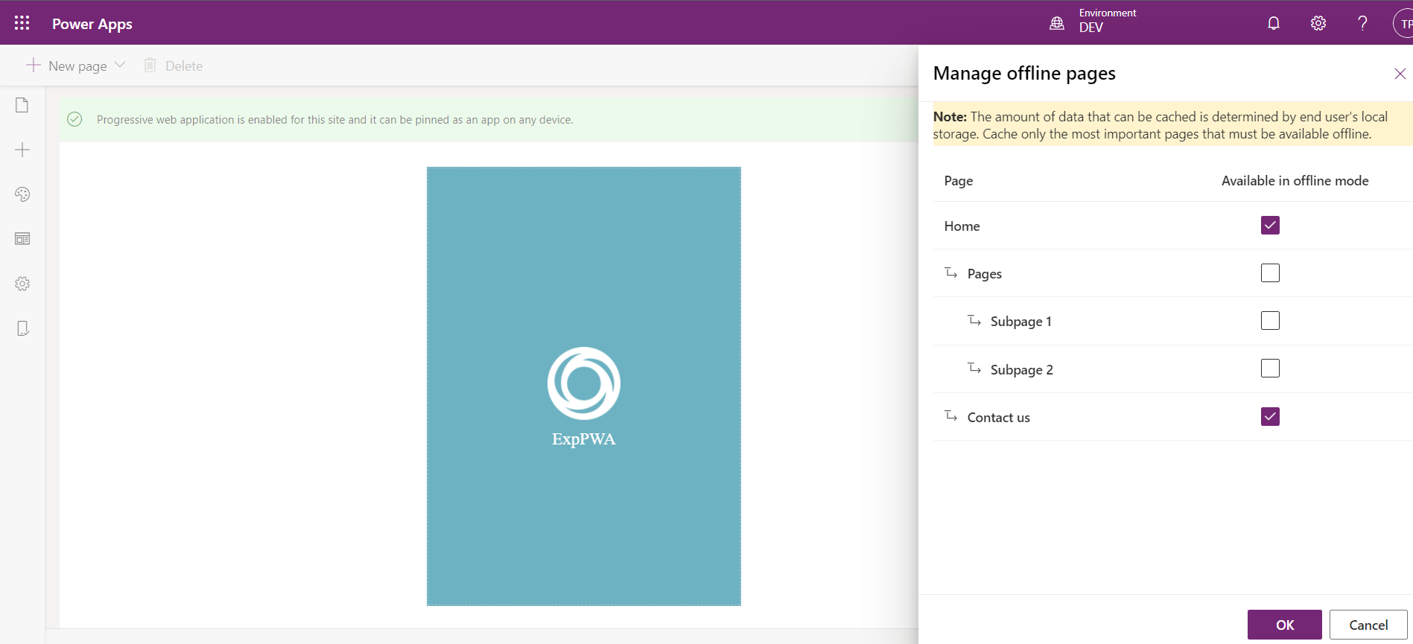Image resolution: width=1413 pixels, height=644 pixels.
Task: Click OK to save offline pages
Action: (x=1284, y=625)
